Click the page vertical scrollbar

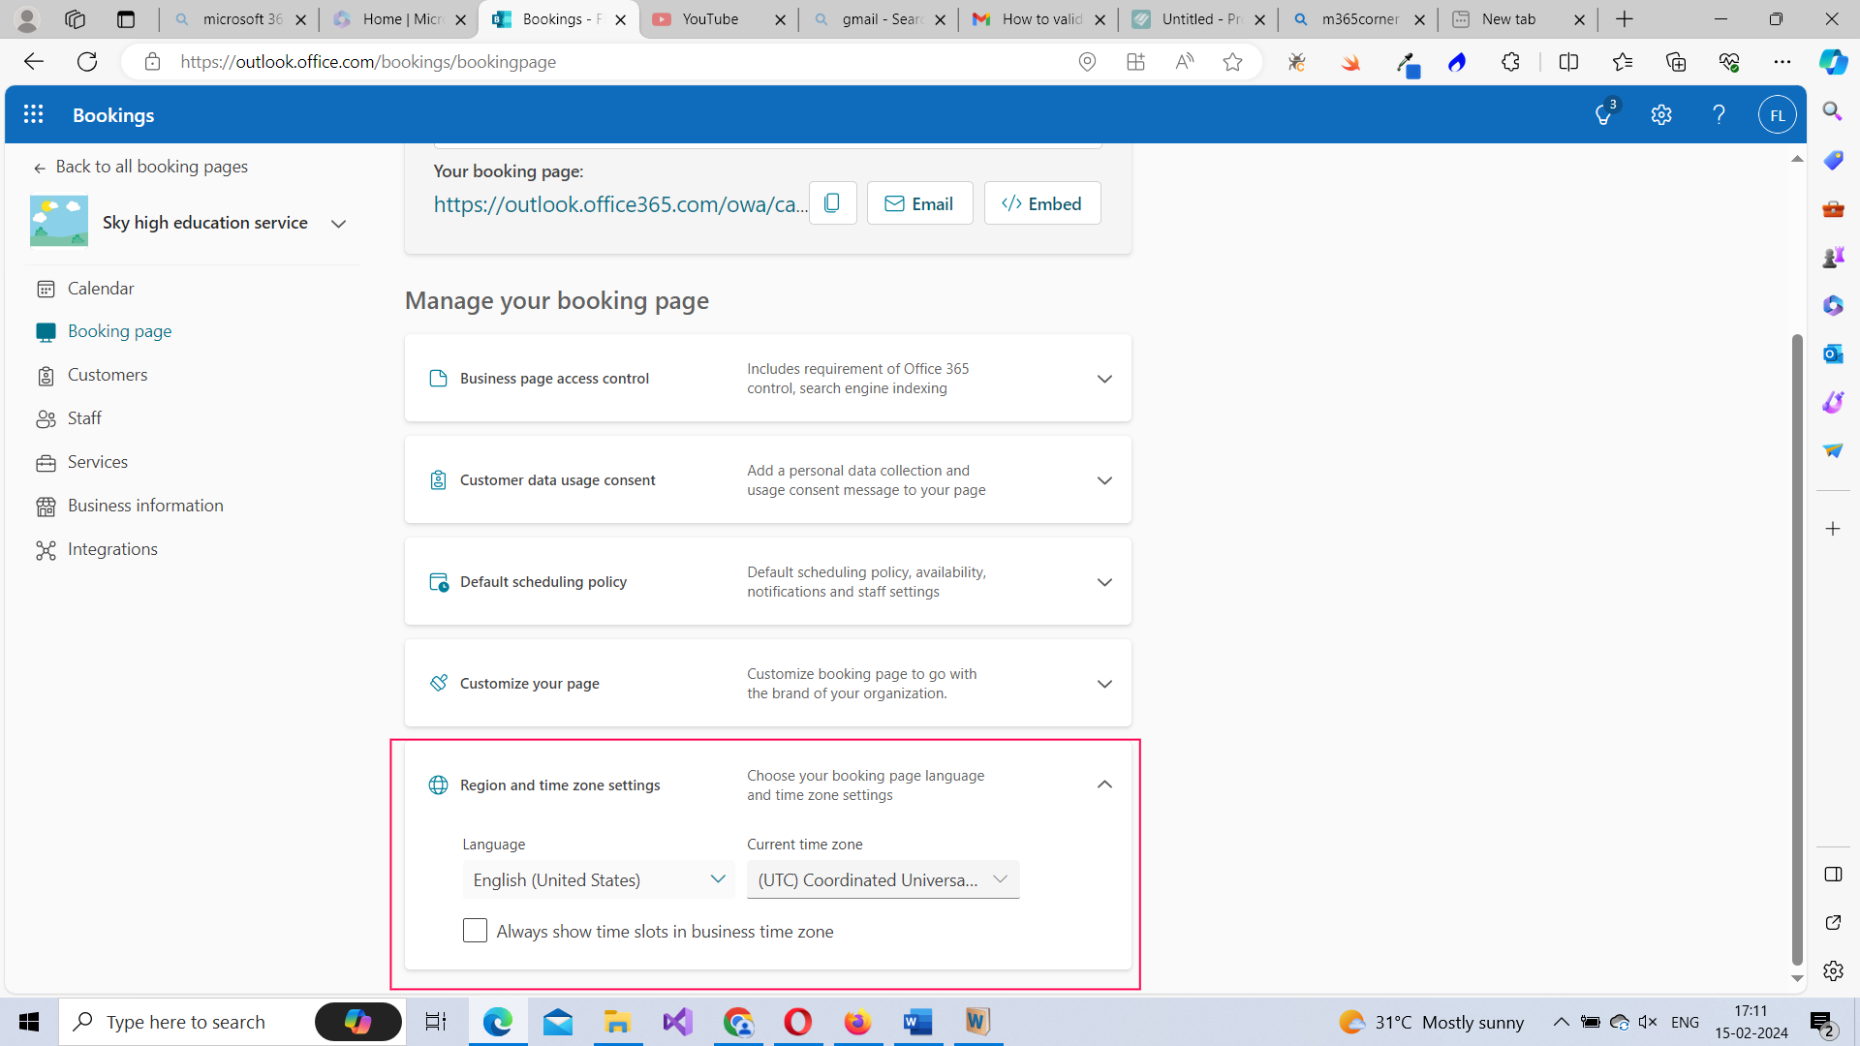tap(1797, 649)
